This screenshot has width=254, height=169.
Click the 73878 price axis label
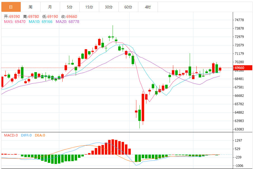click(239, 28)
